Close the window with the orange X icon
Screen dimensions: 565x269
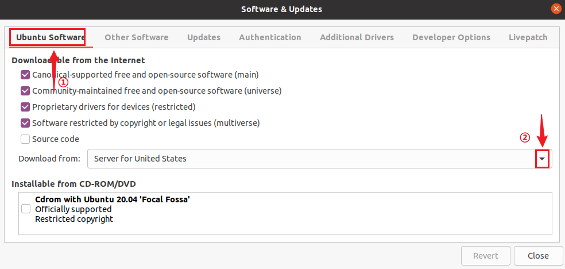point(555,9)
